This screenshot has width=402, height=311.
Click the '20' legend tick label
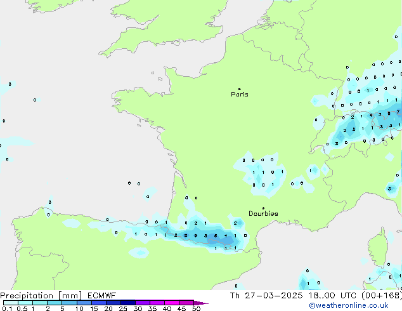pyautogui.click(x=108, y=308)
